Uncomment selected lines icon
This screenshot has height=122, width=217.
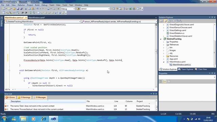[34, 13]
